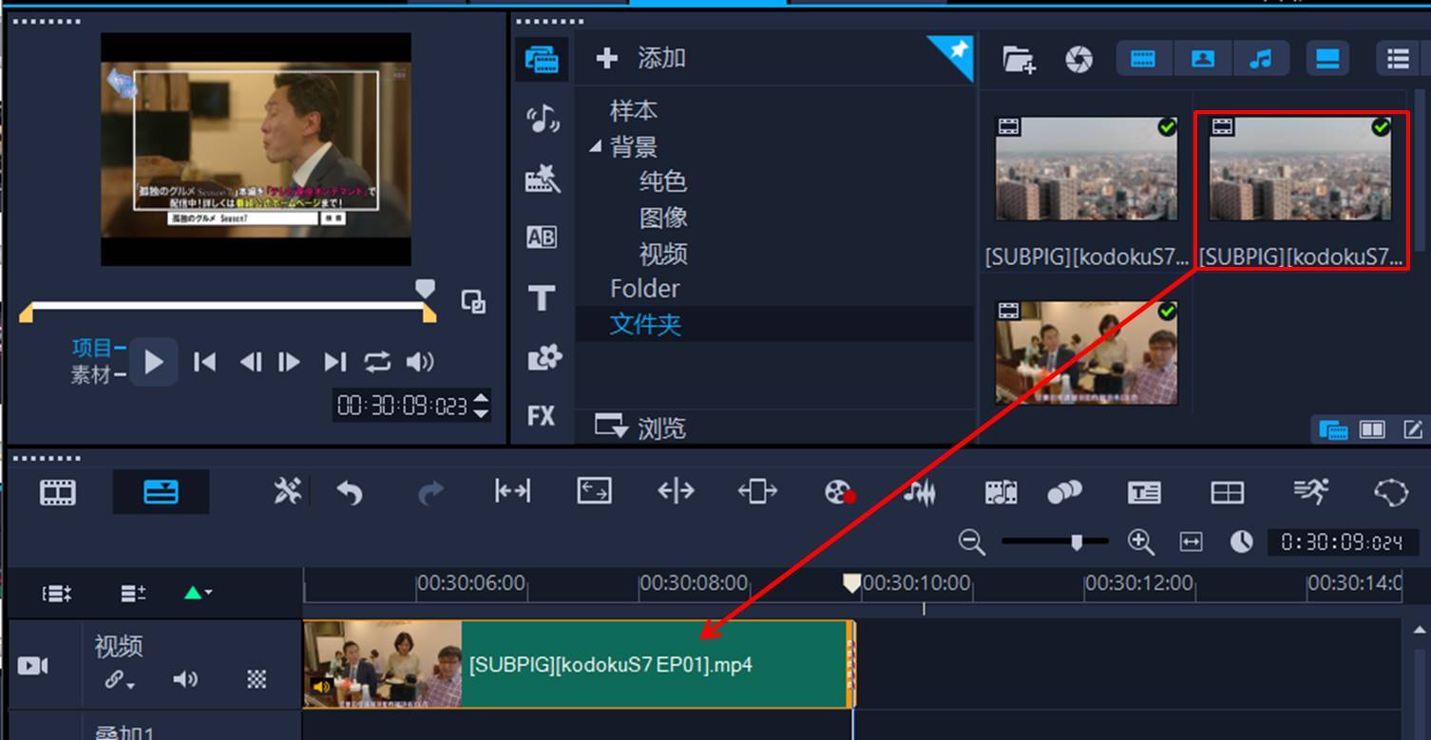Select the 图像 background category
Viewport: 1431px width, 740px height.
pyautogui.click(x=662, y=218)
